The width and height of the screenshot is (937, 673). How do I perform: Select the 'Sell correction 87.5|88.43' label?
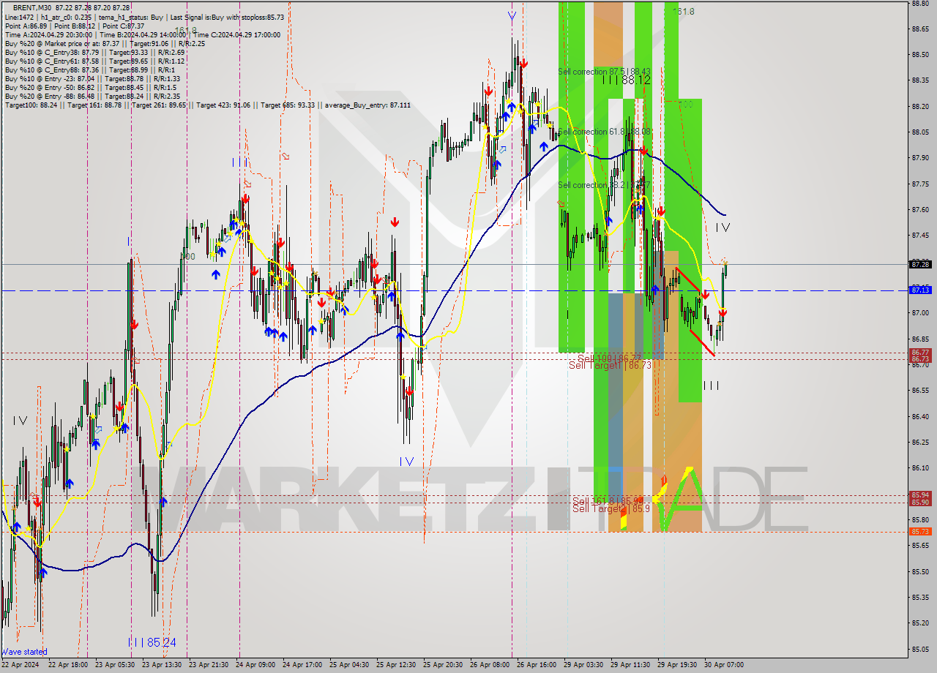coord(604,72)
